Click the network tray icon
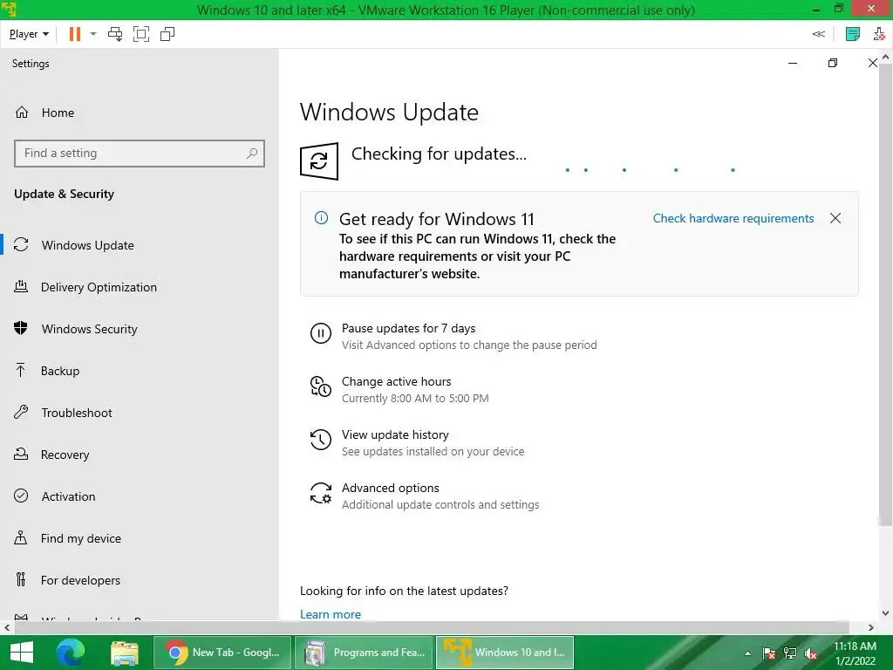 (790, 653)
